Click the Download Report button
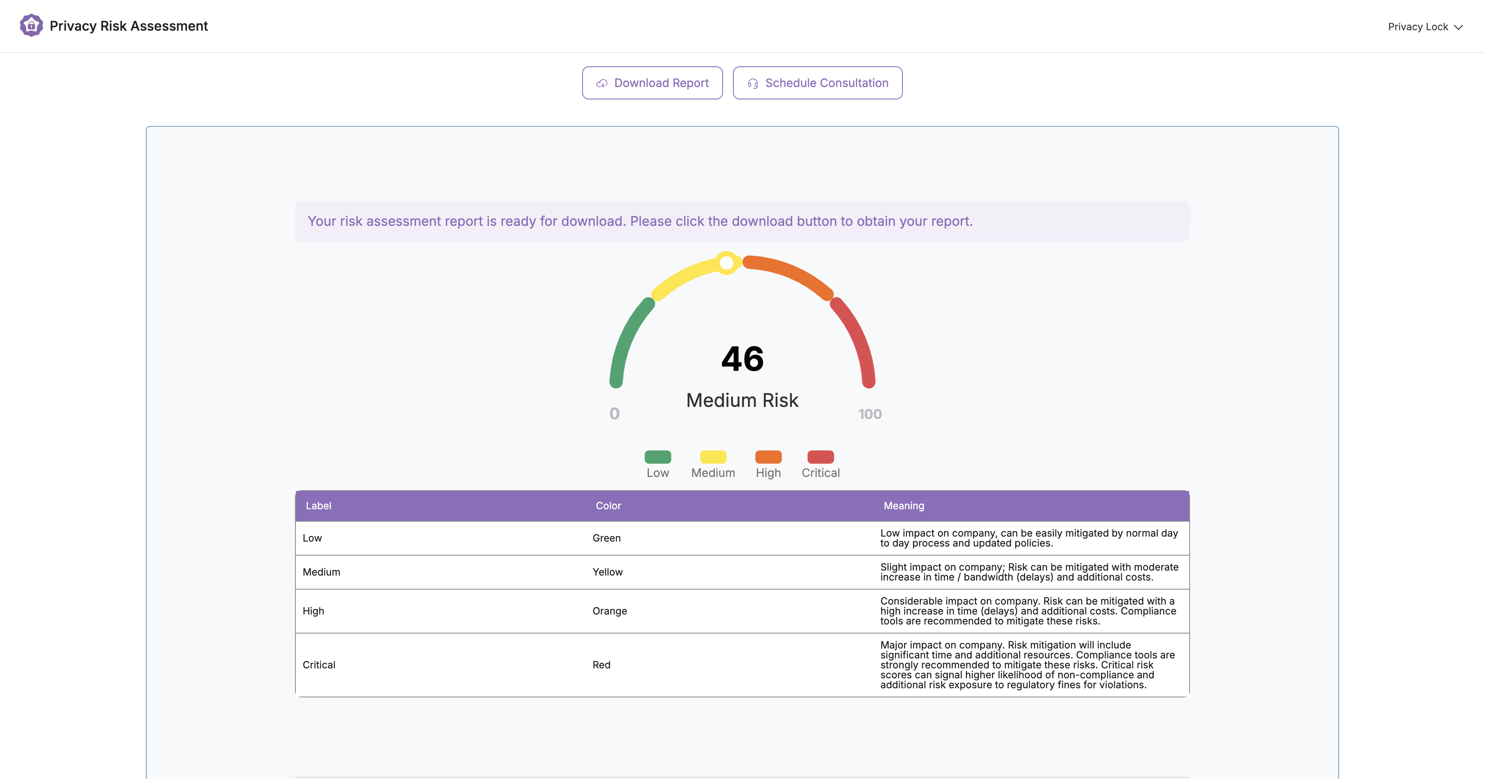The height and width of the screenshot is (779, 1485). click(x=652, y=83)
